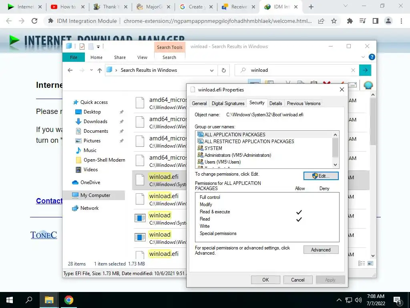Go up one folder level
Image resolution: width=410 pixels, height=308 pixels.
(x=100, y=70)
